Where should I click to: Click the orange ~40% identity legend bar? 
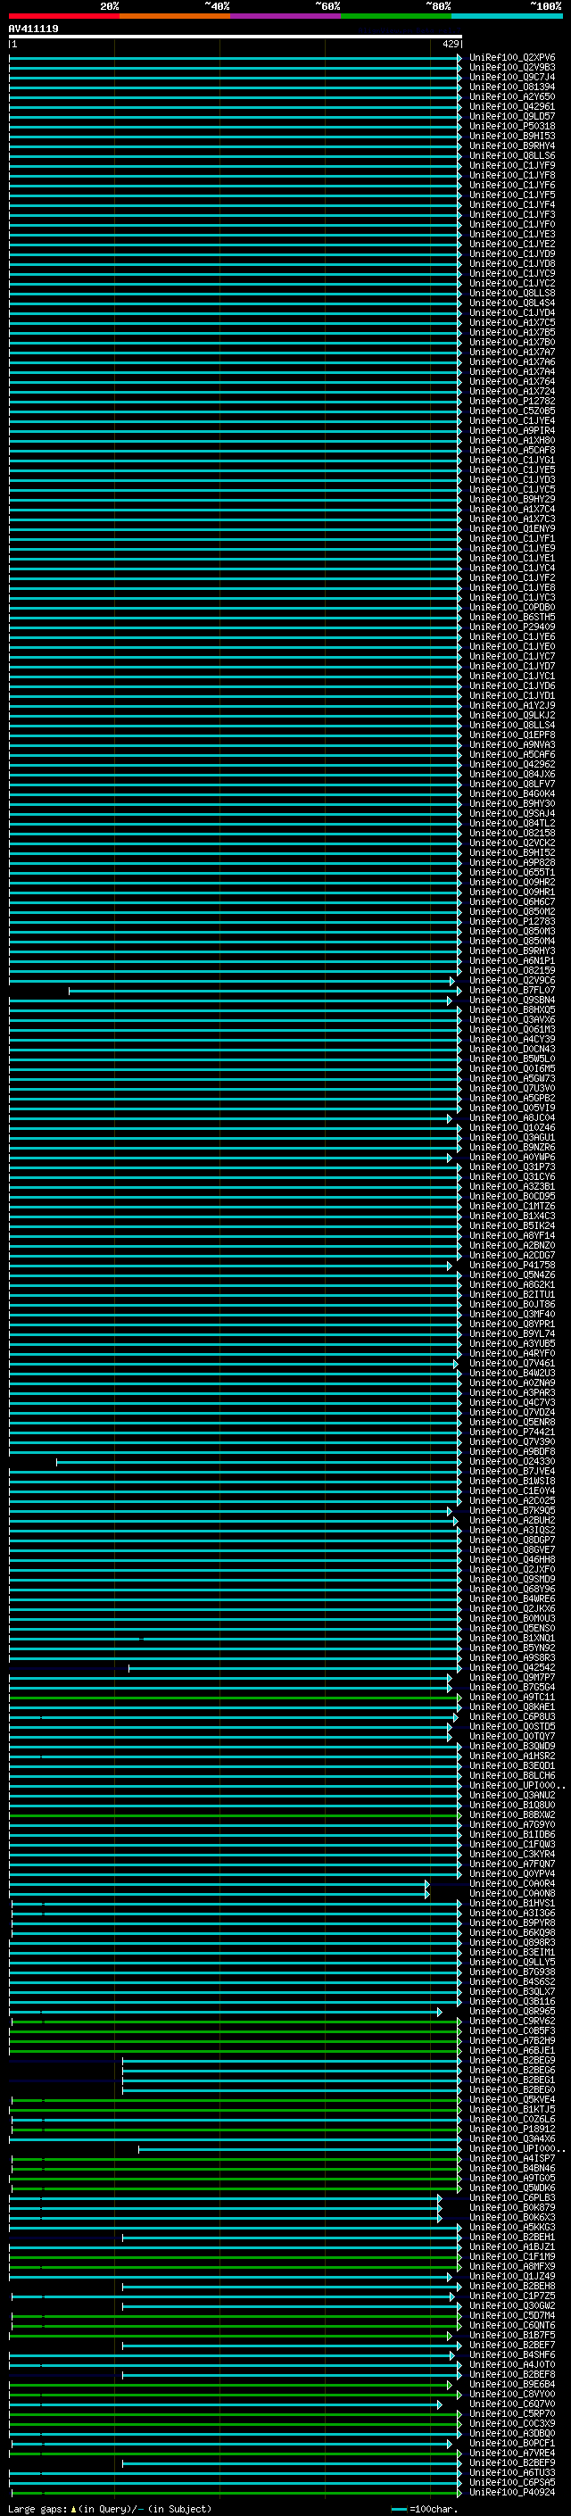[x=175, y=16]
